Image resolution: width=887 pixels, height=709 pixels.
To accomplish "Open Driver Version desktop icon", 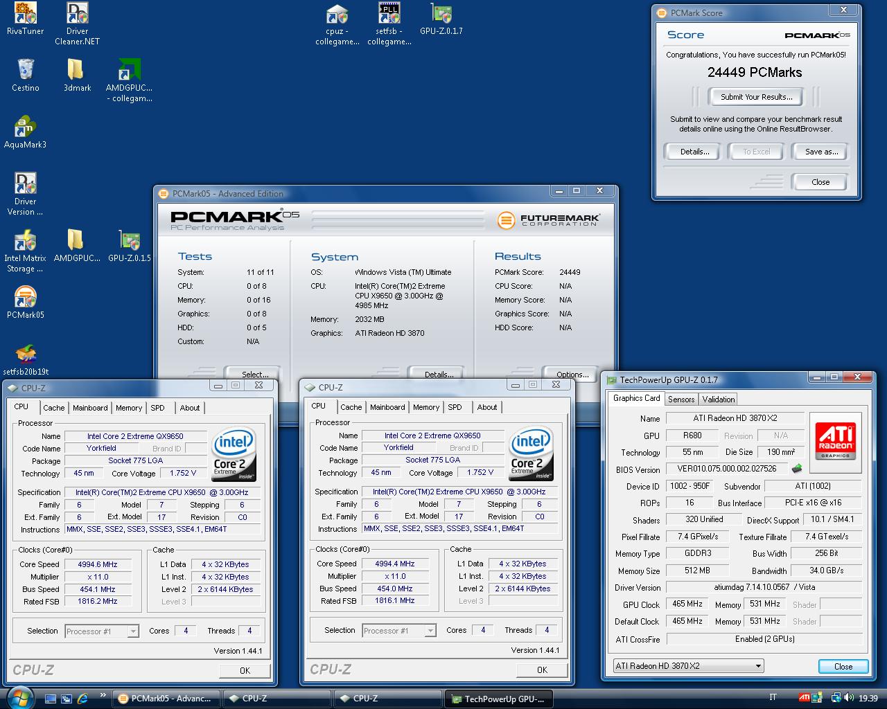I will (26, 183).
